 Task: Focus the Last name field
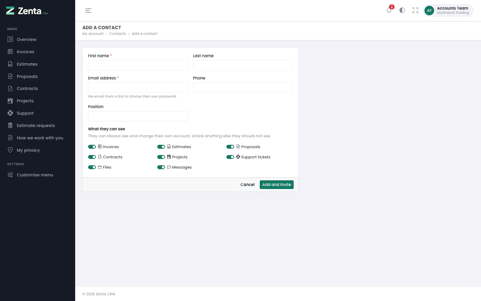pos(243,65)
